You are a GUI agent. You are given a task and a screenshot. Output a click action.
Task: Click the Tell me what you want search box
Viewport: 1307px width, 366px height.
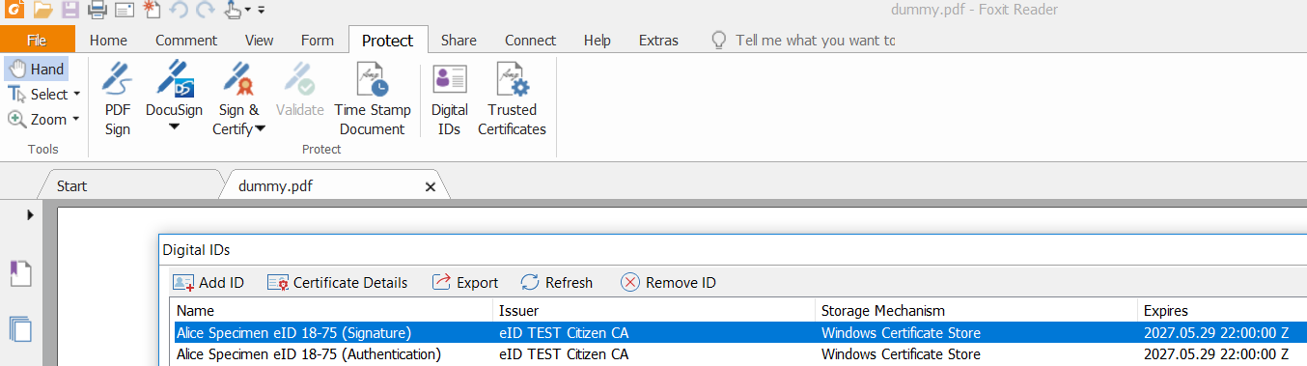click(802, 40)
